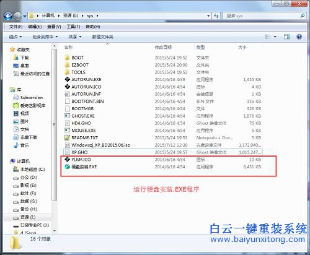Open 收藏夹 in the sidebar
Viewport: 310px width, 255px height.
pos(20,50)
